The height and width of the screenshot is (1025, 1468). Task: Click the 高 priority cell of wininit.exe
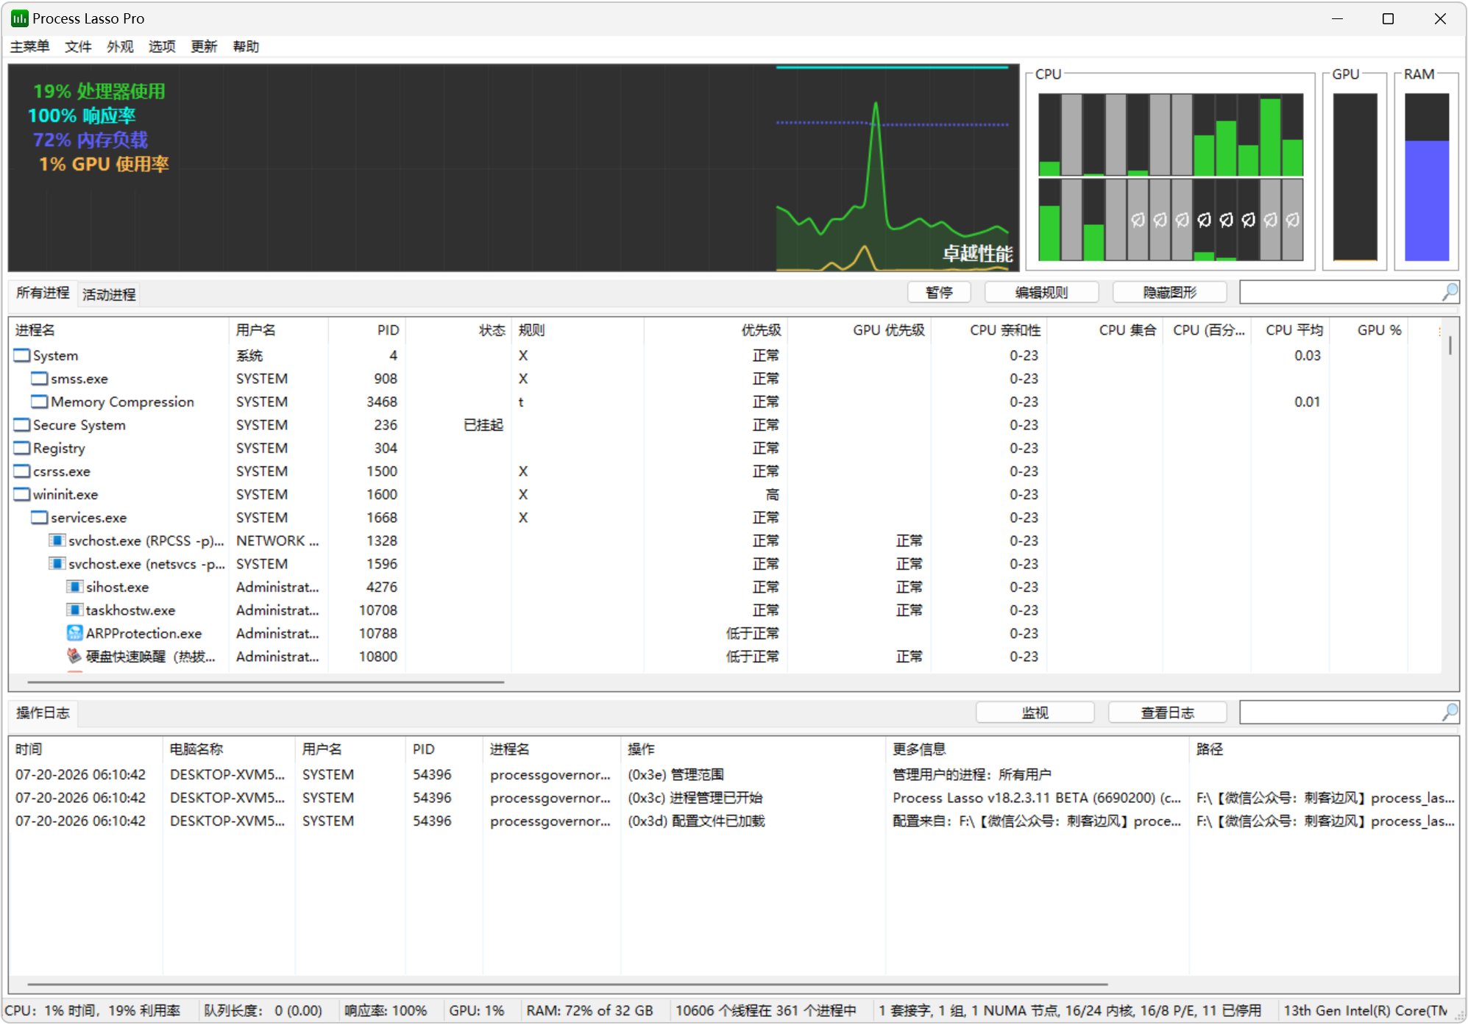click(x=772, y=495)
